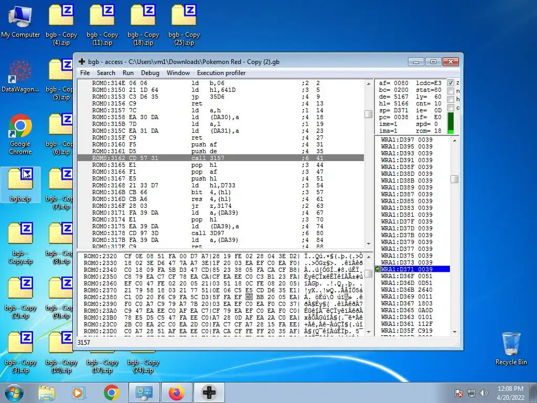Click up arrow of stack view scrollbar
Viewport: 537px width, 403px height.
coord(455,141)
